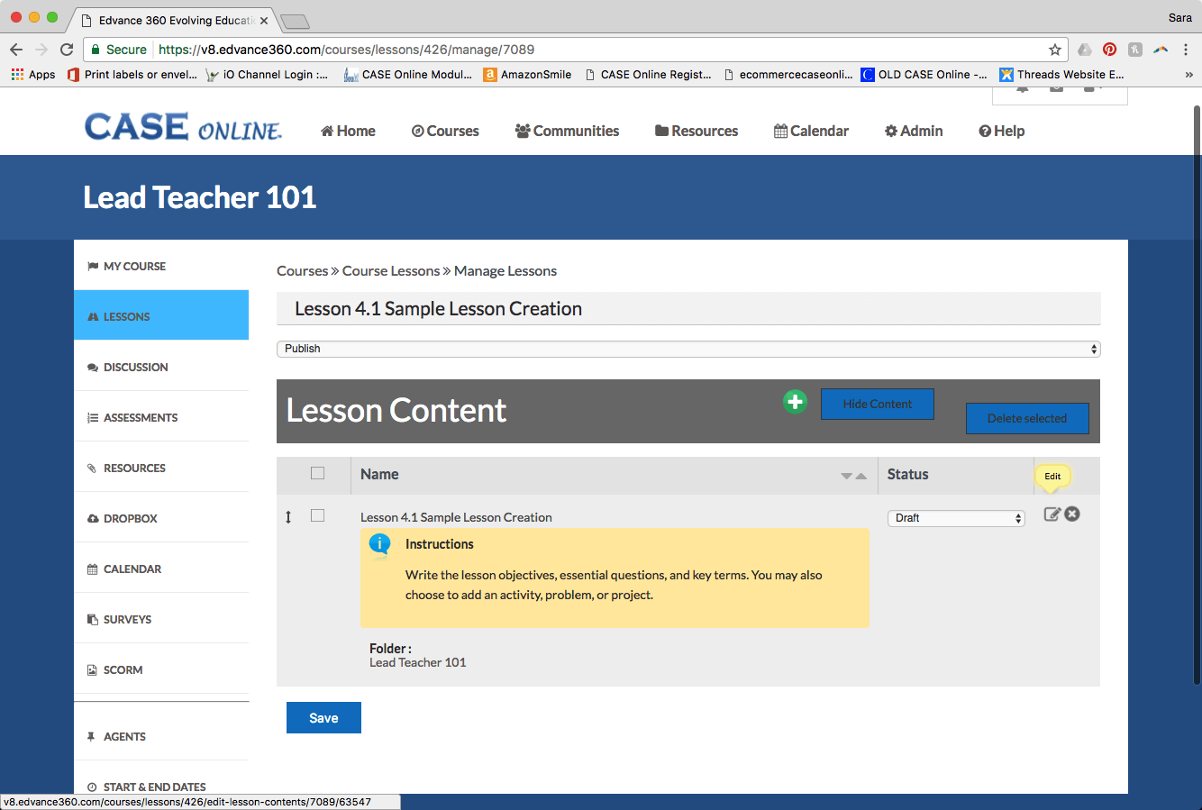The height and width of the screenshot is (810, 1202).
Task: Click the Pinterest extension icon
Action: click(x=1109, y=50)
